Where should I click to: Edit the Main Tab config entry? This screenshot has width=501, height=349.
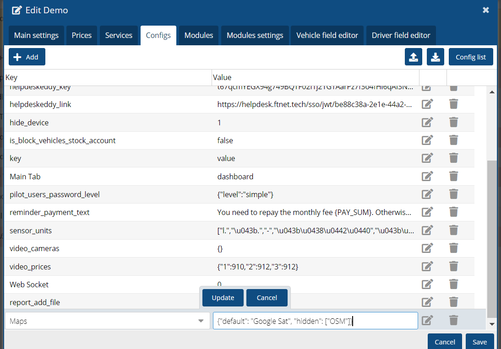tap(427, 177)
